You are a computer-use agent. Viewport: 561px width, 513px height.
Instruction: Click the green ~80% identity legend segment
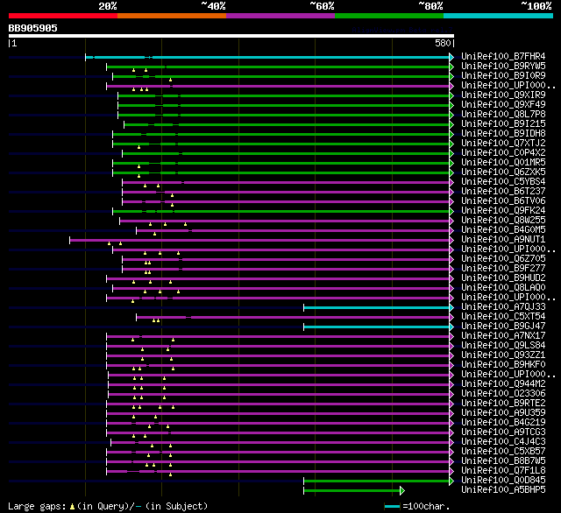coord(389,16)
